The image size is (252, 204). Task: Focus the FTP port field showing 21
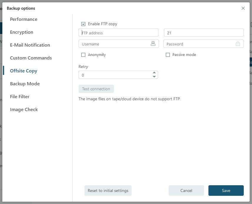(x=203, y=33)
